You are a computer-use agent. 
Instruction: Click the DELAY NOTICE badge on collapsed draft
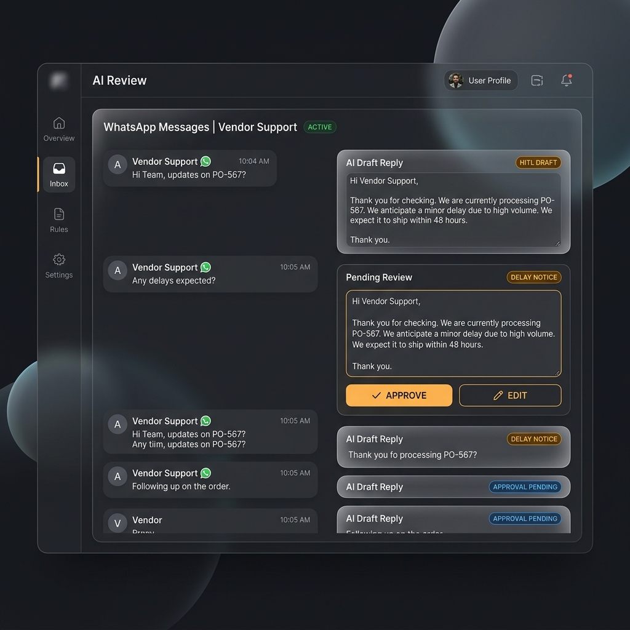point(533,439)
